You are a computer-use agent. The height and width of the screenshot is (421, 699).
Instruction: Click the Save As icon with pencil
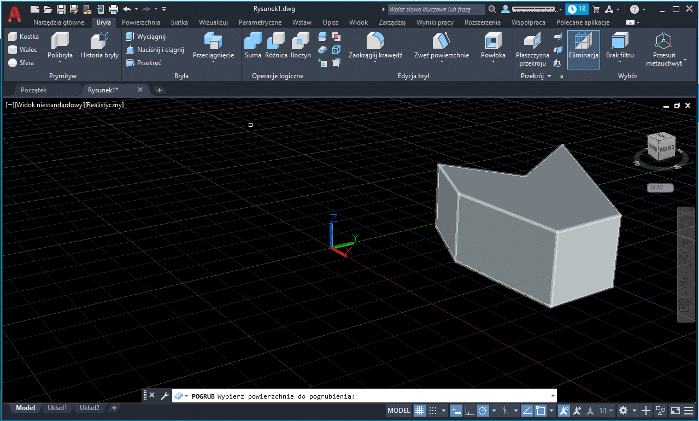pyautogui.click(x=74, y=9)
